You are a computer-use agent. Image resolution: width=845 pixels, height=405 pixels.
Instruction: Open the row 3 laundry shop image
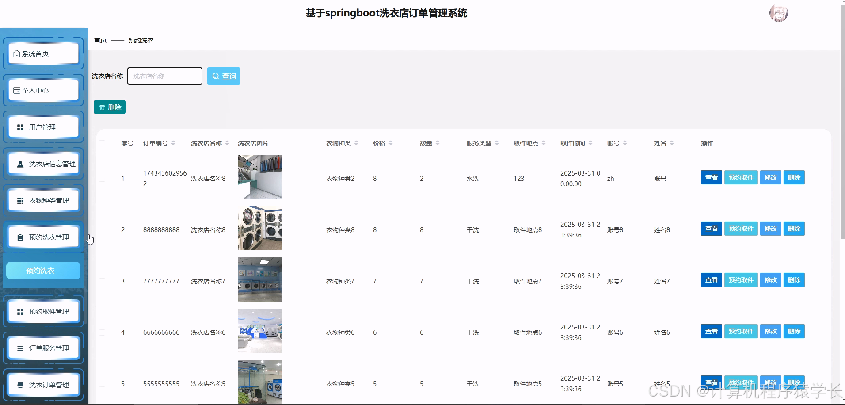tap(260, 279)
